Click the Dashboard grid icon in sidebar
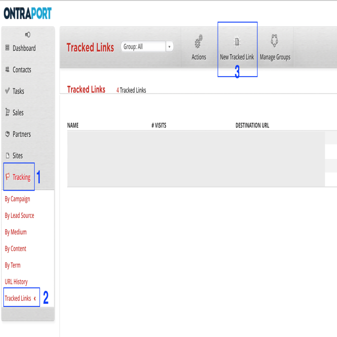This screenshot has height=337, width=337. pos(8,48)
